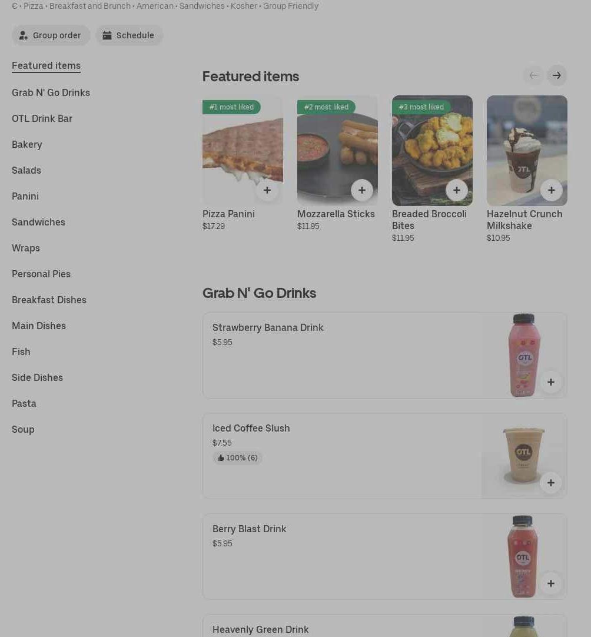The image size is (591, 637).
Task: Open Pizza Panini item thumbnail
Action: (x=243, y=150)
